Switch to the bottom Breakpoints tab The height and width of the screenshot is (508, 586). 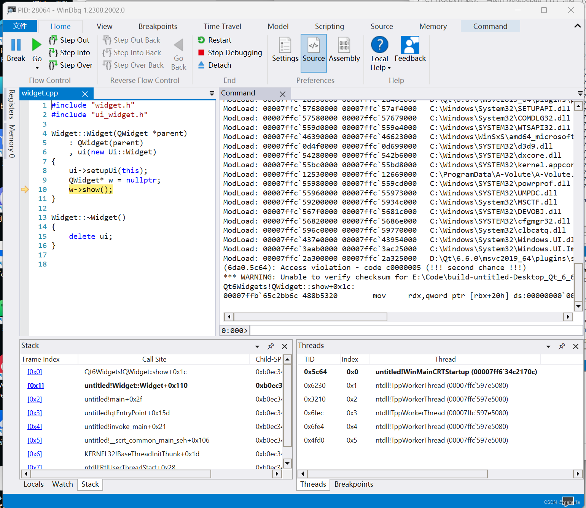tap(354, 484)
